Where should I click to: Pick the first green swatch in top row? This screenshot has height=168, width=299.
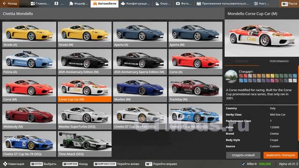tap(277, 76)
